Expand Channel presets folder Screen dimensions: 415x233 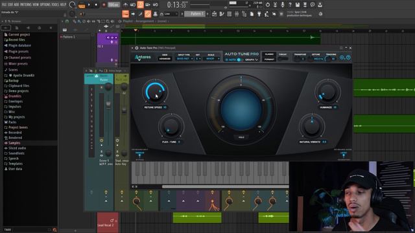pyautogui.click(x=19, y=58)
